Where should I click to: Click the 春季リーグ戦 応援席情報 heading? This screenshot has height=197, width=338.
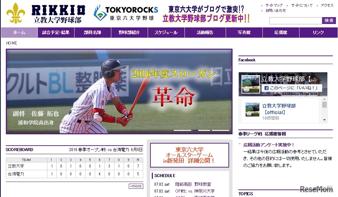click(262, 134)
